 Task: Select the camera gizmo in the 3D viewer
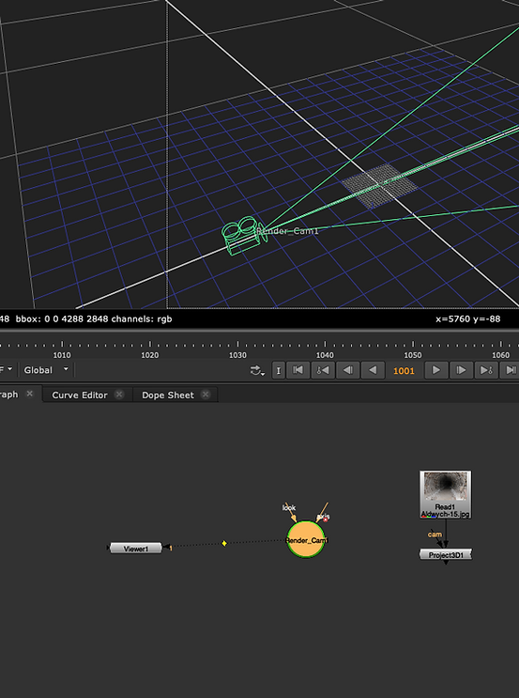[244, 236]
